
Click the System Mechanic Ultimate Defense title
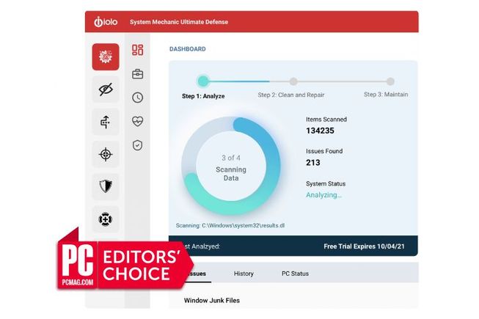[179, 22]
